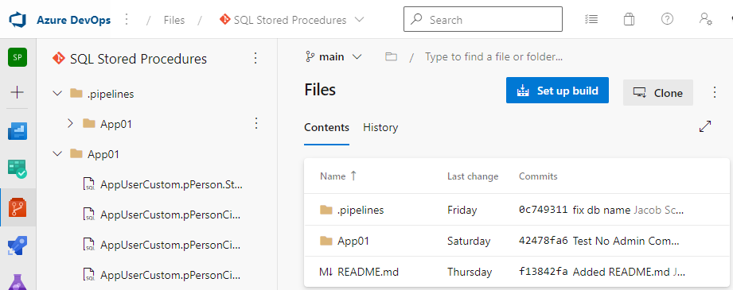This screenshot has width=733, height=290.
Task: Click the Set up build button
Action: coord(557,90)
